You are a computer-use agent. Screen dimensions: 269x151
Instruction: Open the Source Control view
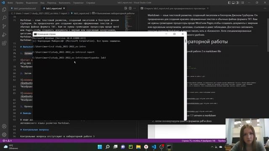click(x=4, y=26)
